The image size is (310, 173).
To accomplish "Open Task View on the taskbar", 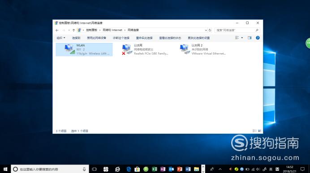I will 95,169.
